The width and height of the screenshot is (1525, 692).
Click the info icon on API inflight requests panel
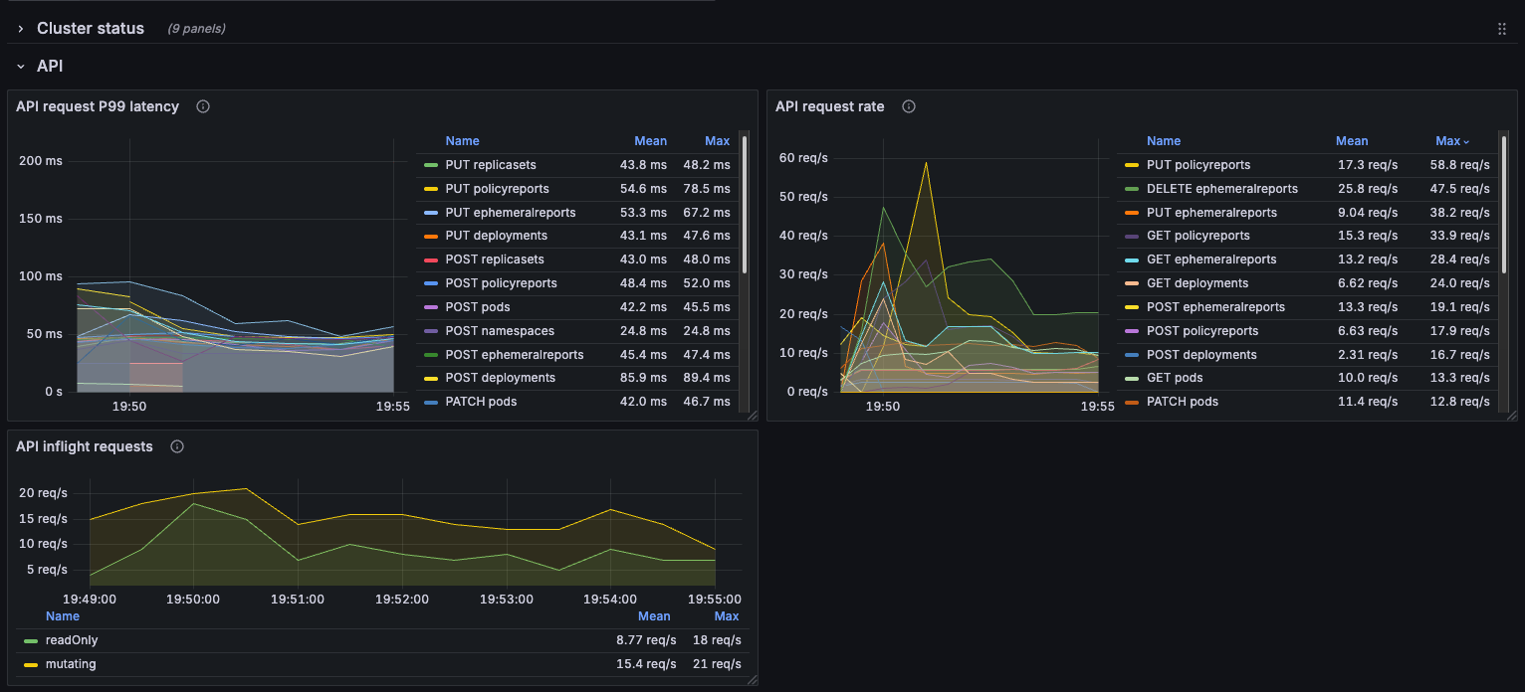tap(176, 446)
